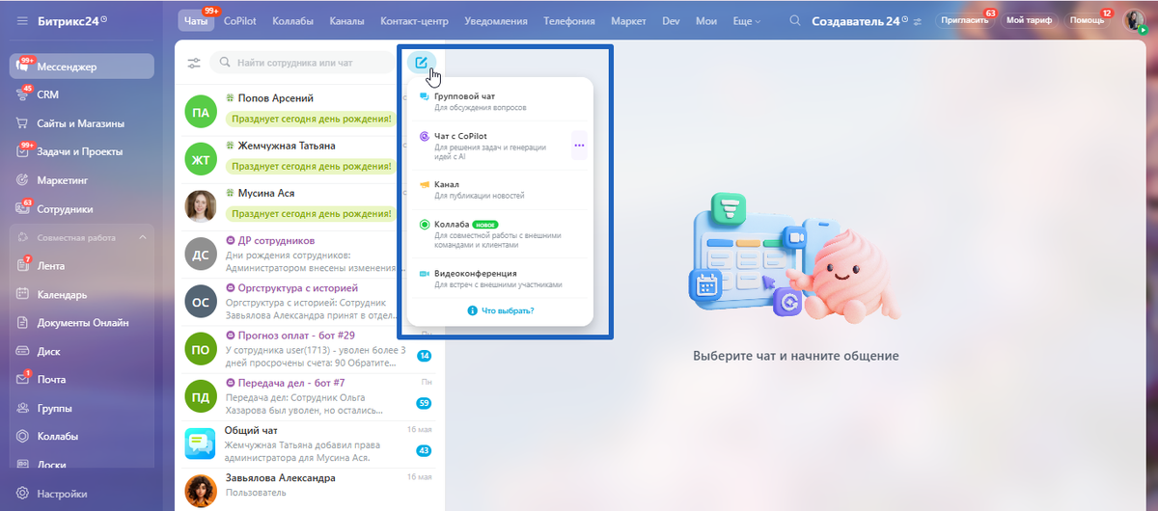Screen dimensions: 1158x511
Task: Click the user avatar in top right
Action: point(1133,20)
